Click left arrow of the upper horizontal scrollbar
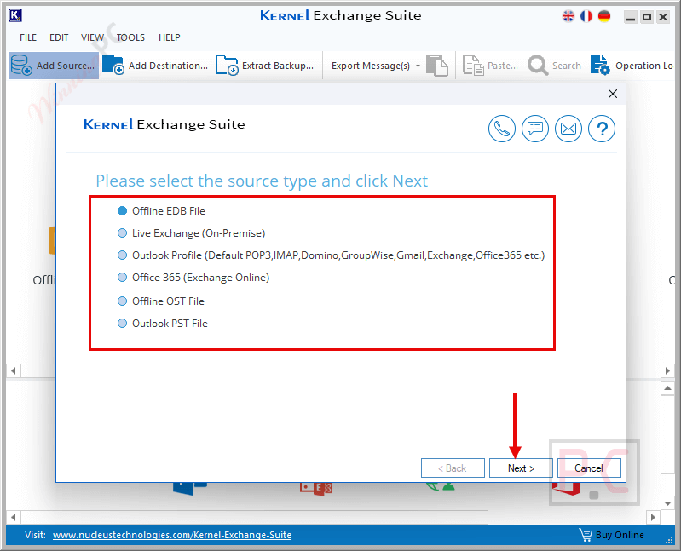Screen dimensions: 681x551 [14, 371]
